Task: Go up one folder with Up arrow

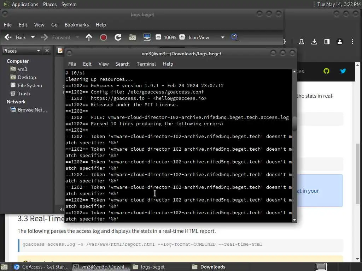Action: [x=89, y=37]
